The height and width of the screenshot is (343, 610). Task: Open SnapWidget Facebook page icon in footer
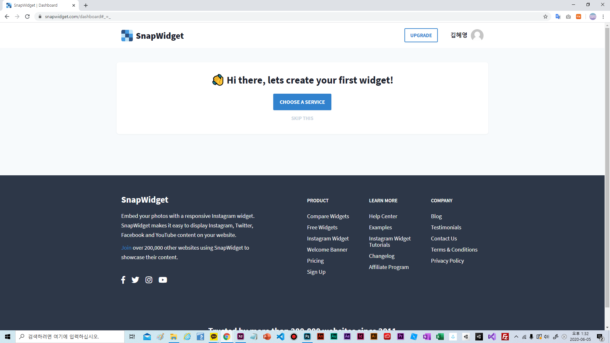[x=123, y=280]
